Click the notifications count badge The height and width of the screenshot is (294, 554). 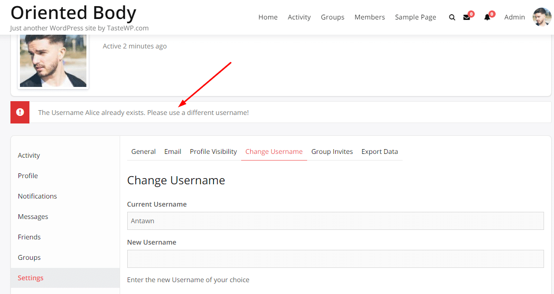pyautogui.click(x=491, y=13)
